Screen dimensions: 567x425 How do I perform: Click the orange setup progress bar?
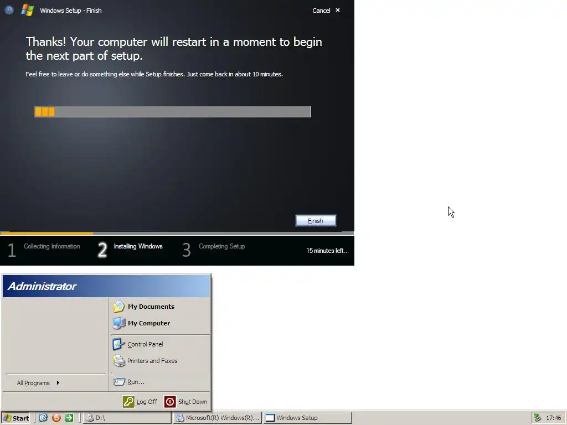(173, 112)
